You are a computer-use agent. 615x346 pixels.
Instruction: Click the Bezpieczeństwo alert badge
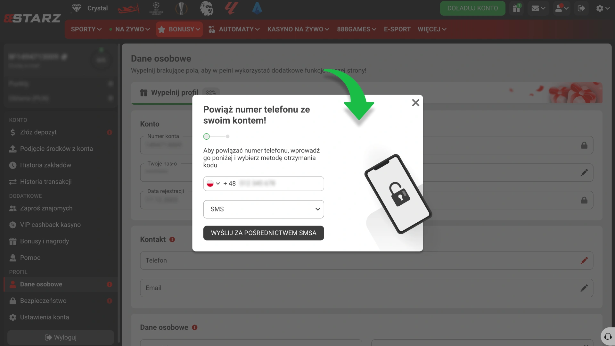click(x=110, y=301)
